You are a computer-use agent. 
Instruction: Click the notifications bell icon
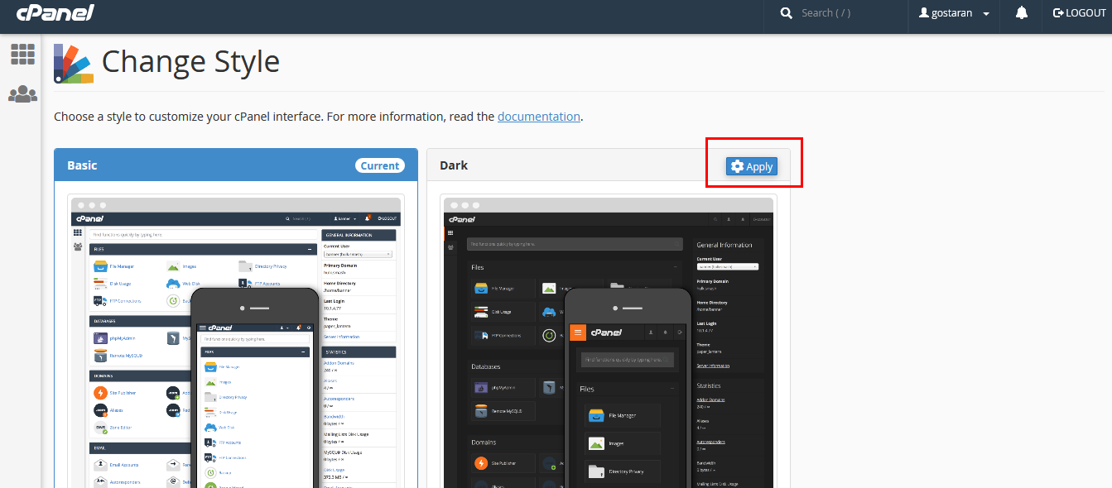pyautogui.click(x=1021, y=13)
